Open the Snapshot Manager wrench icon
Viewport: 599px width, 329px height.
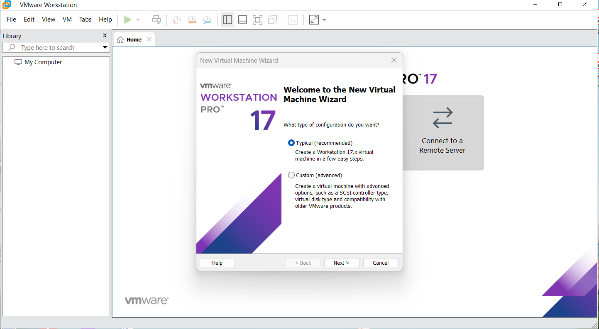click(x=207, y=19)
